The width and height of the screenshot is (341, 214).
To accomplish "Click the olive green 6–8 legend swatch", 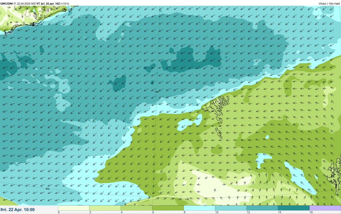I will click(168, 208).
